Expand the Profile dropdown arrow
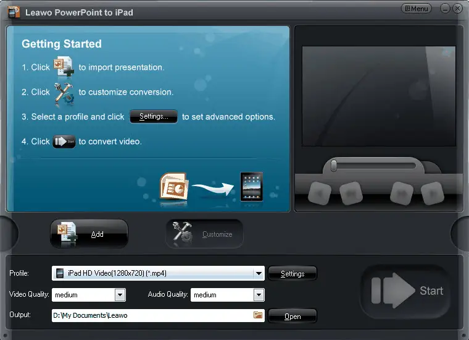The width and height of the screenshot is (469, 340). click(x=259, y=273)
